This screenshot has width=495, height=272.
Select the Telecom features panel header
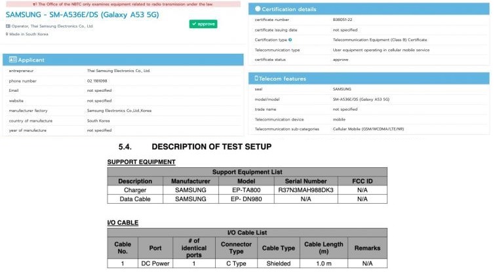point(370,79)
